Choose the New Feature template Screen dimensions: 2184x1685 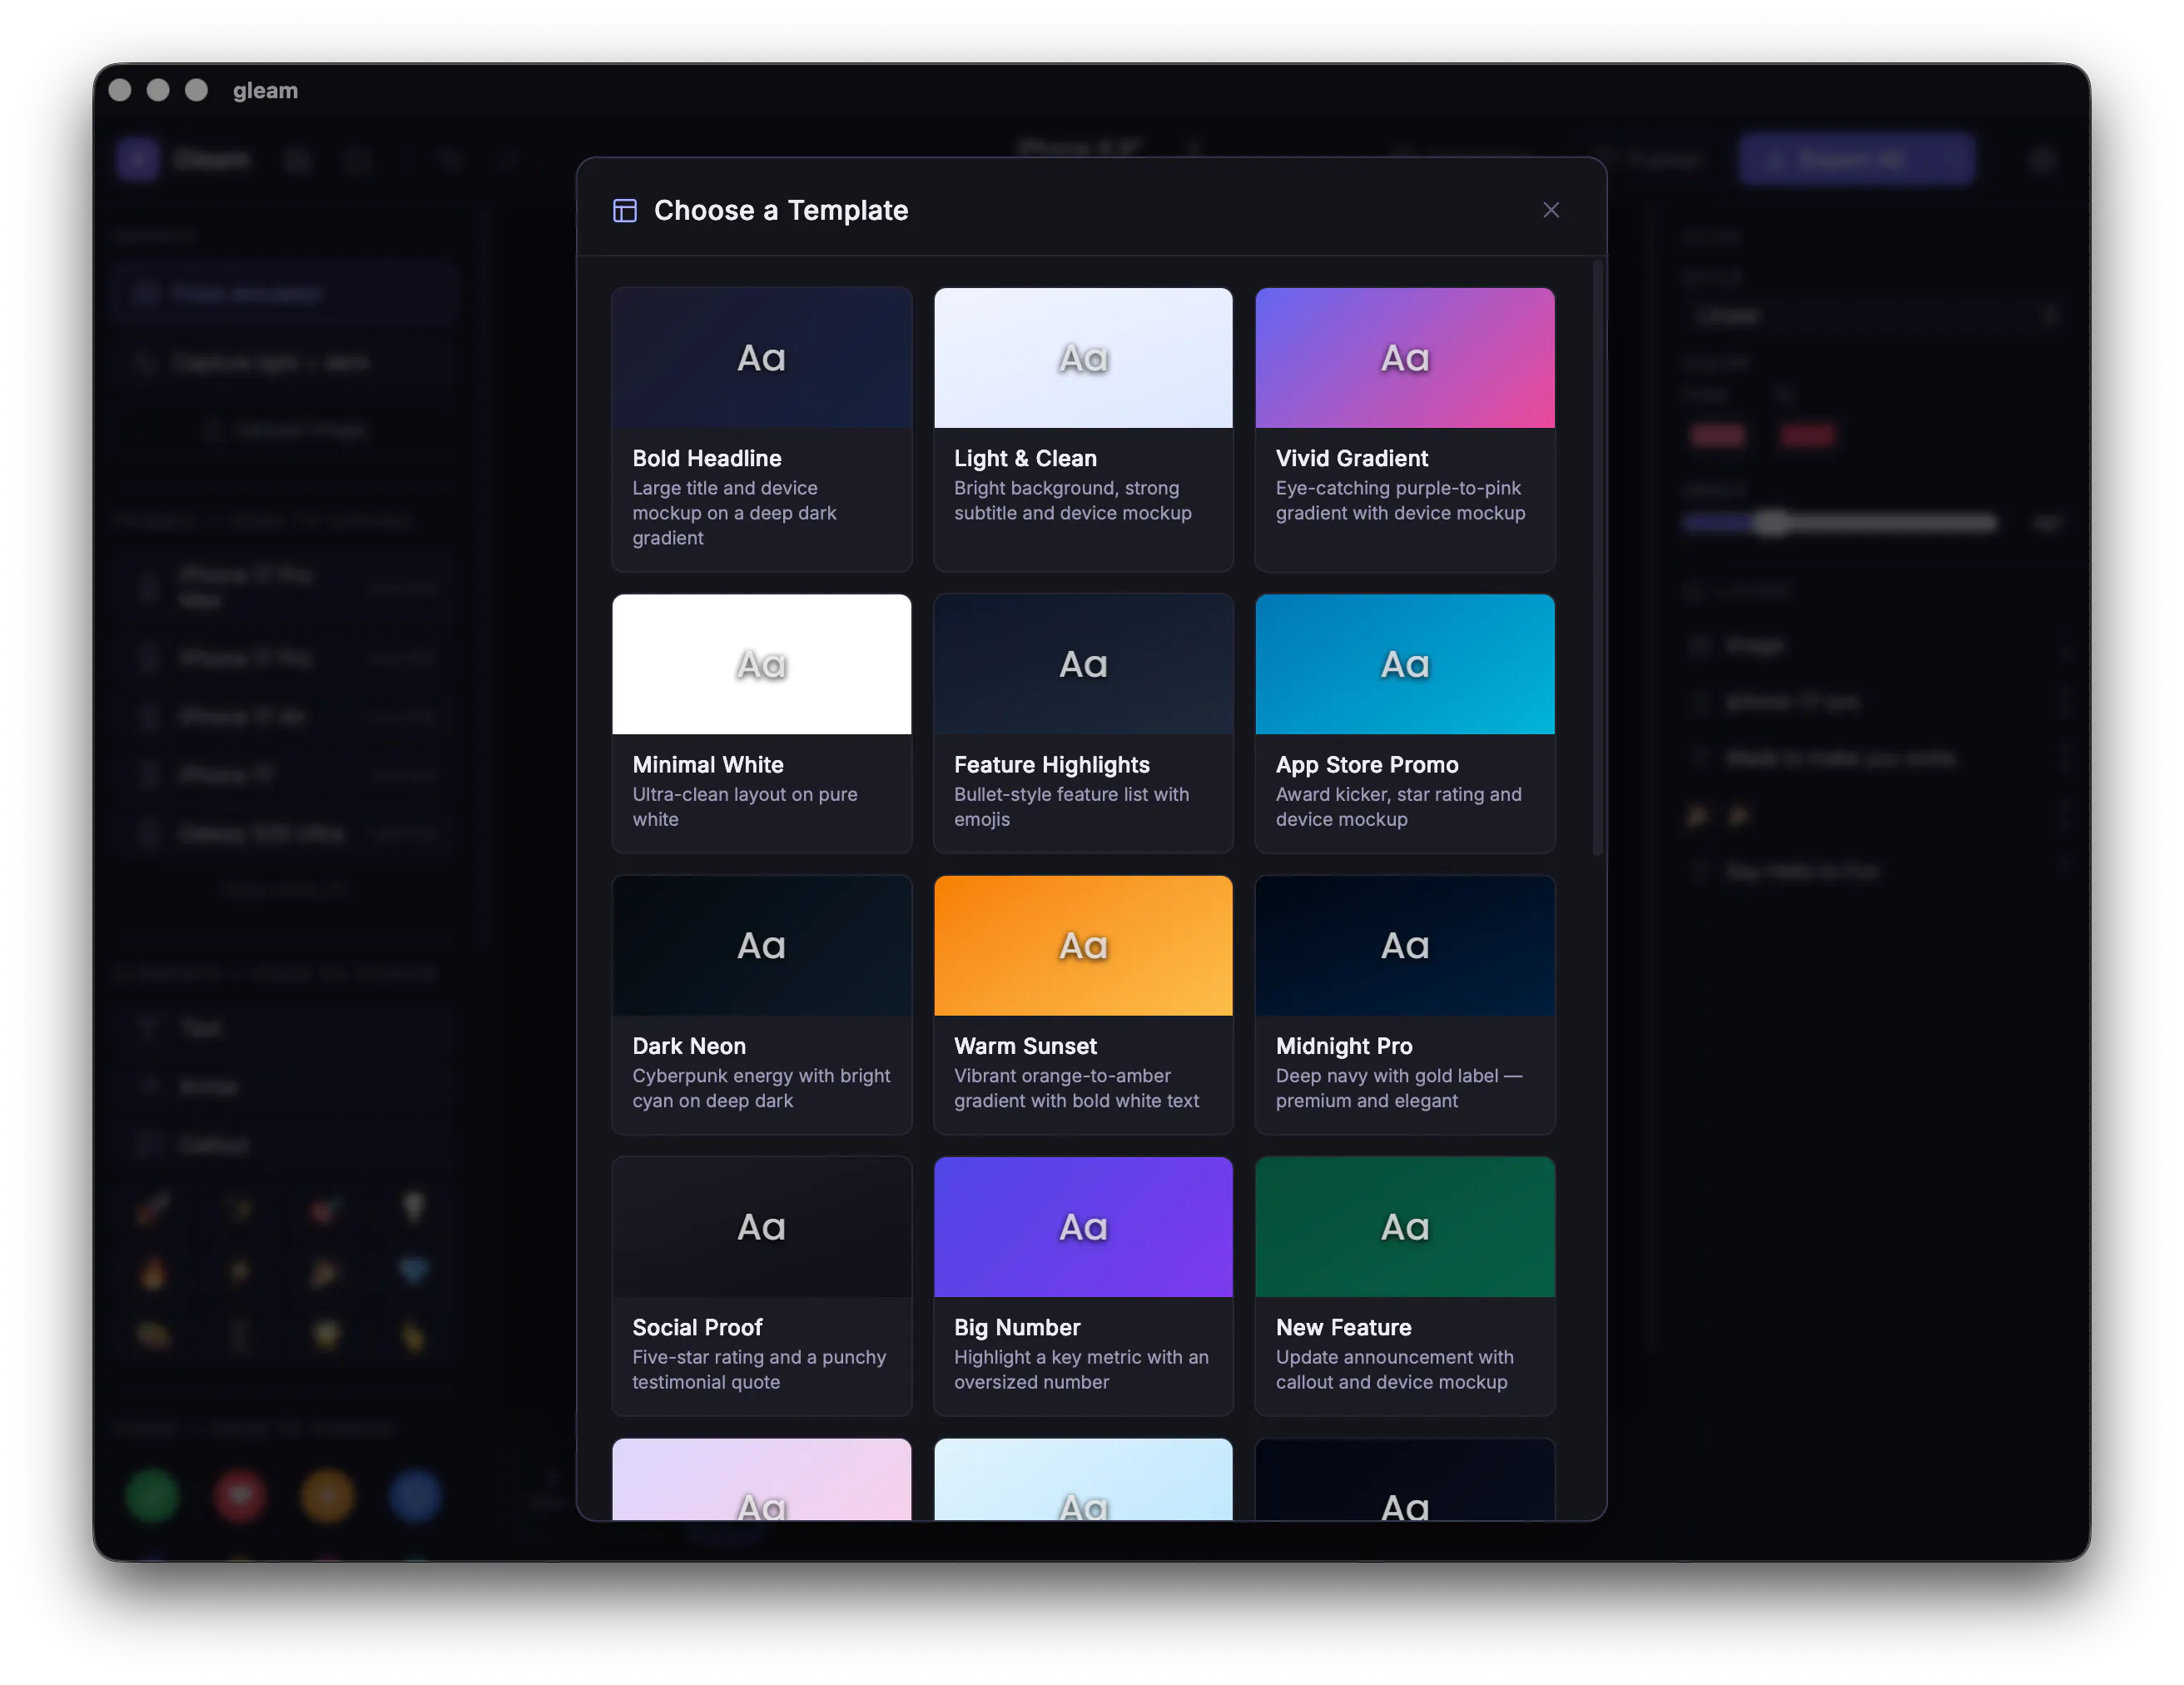coord(1404,1286)
